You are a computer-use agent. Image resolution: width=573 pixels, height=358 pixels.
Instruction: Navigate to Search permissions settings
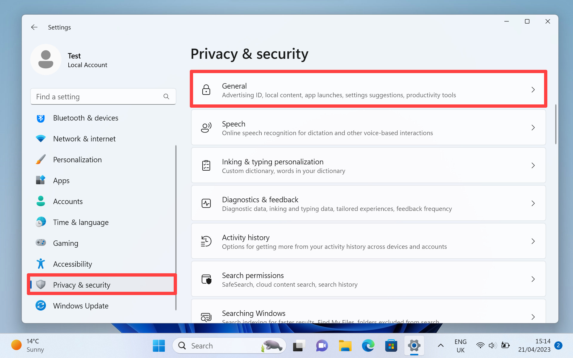pyautogui.click(x=368, y=279)
